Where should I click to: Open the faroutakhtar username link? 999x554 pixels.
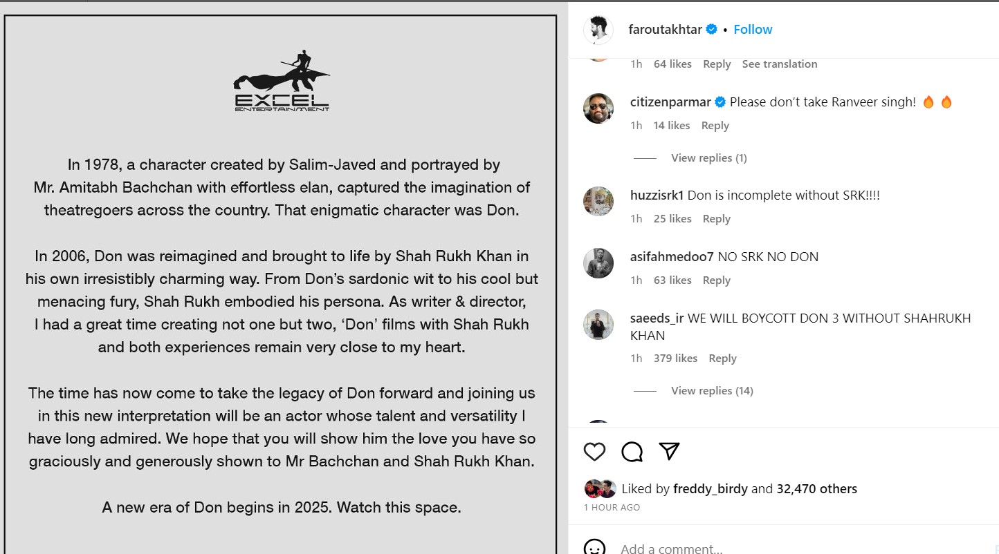coord(665,30)
